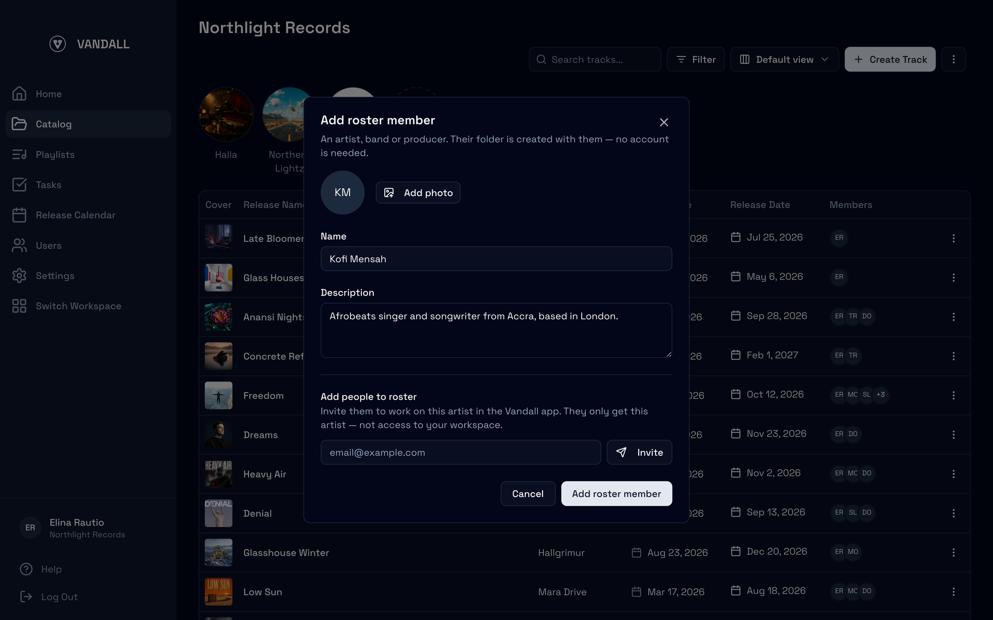The width and height of the screenshot is (993, 620).
Task: Send invite with the Invite button
Action: [639, 453]
